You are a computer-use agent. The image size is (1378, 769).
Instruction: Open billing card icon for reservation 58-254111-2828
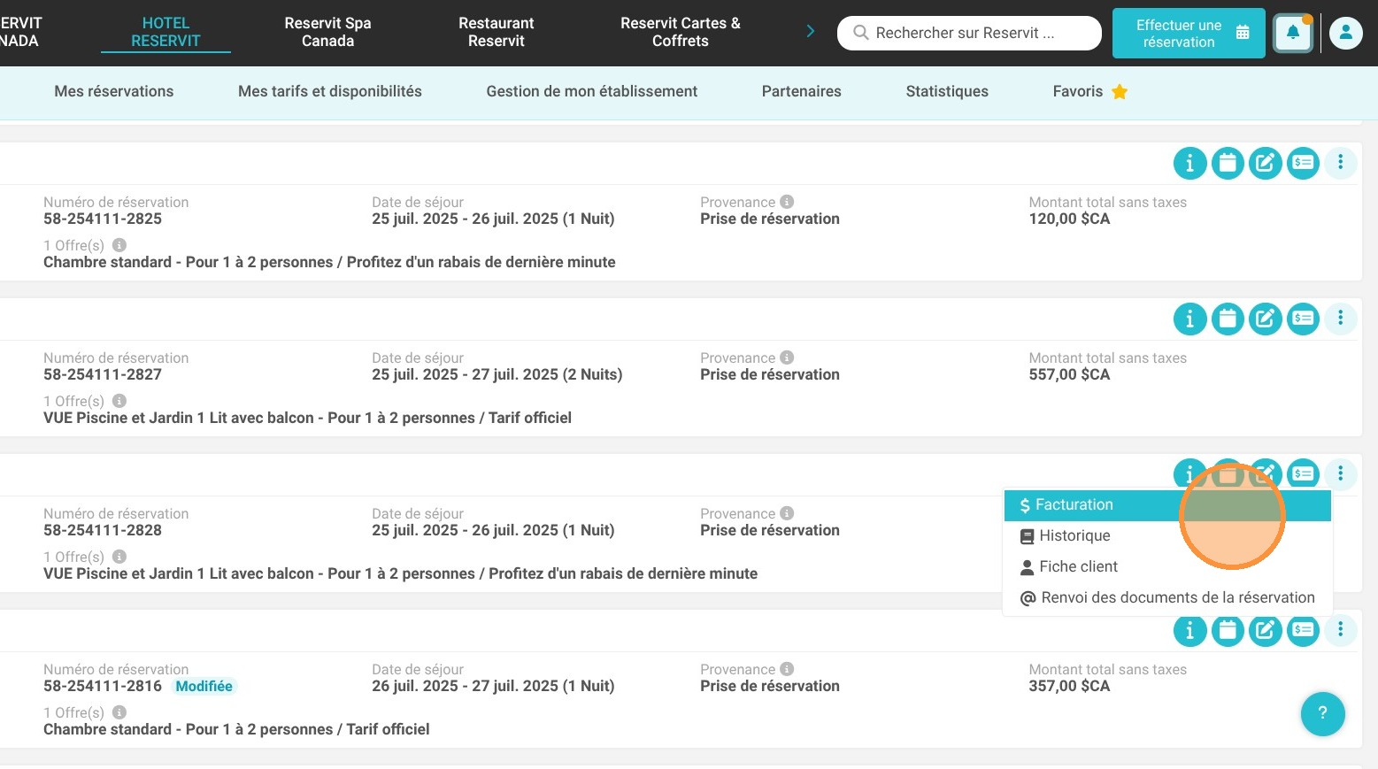[x=1303, y=473]
